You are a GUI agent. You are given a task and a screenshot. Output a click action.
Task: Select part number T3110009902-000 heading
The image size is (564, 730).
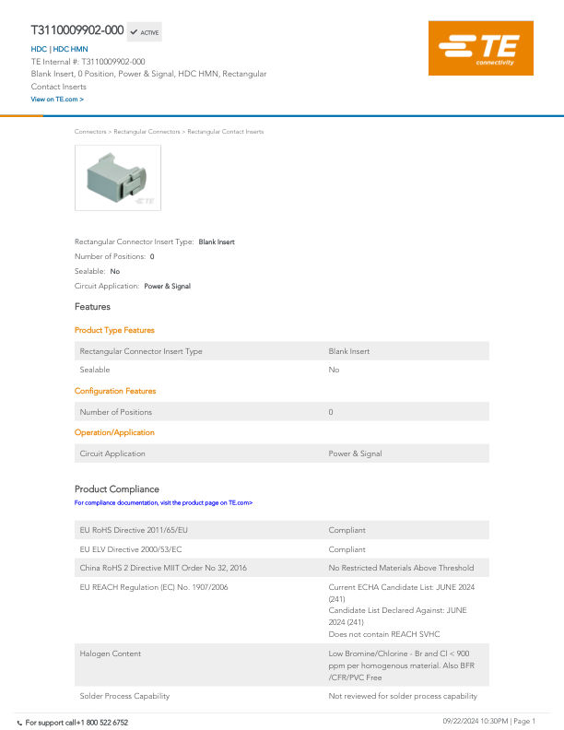coord(77,30)
